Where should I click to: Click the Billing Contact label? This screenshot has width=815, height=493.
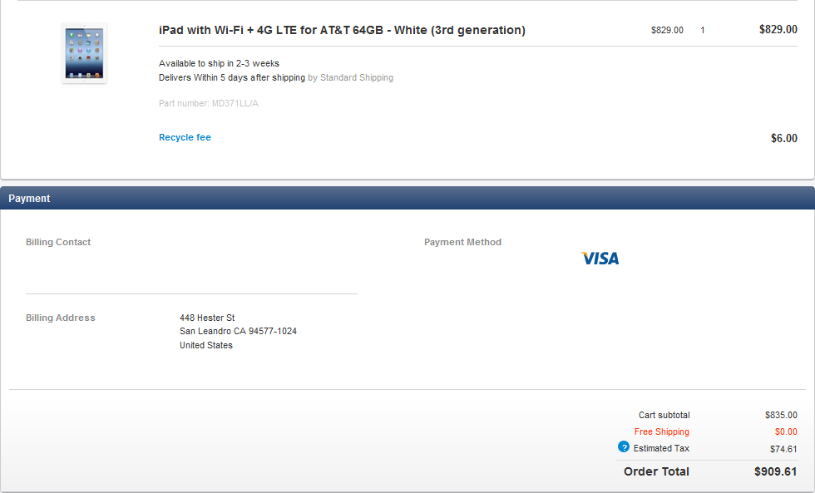point(58,243)
